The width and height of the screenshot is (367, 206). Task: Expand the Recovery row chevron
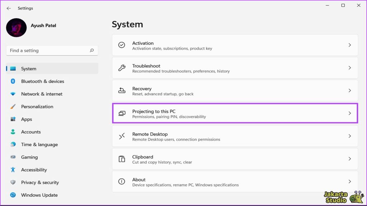(x=350, y=90)
